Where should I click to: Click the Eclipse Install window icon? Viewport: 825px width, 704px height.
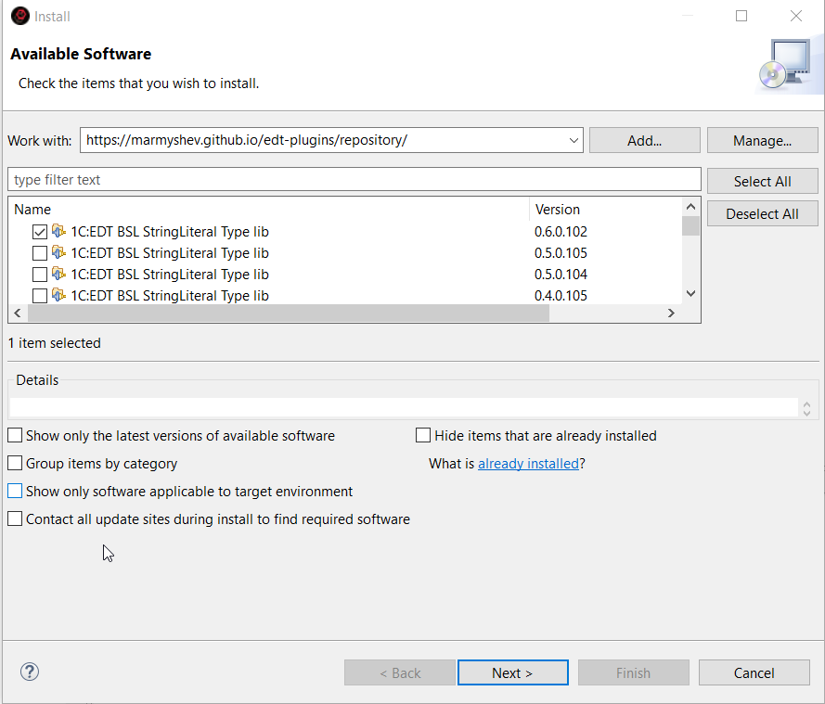tap(20, 16)
